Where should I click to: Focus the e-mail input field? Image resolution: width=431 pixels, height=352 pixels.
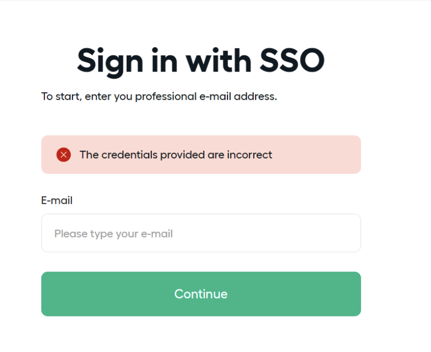click(x=201, y=233)
